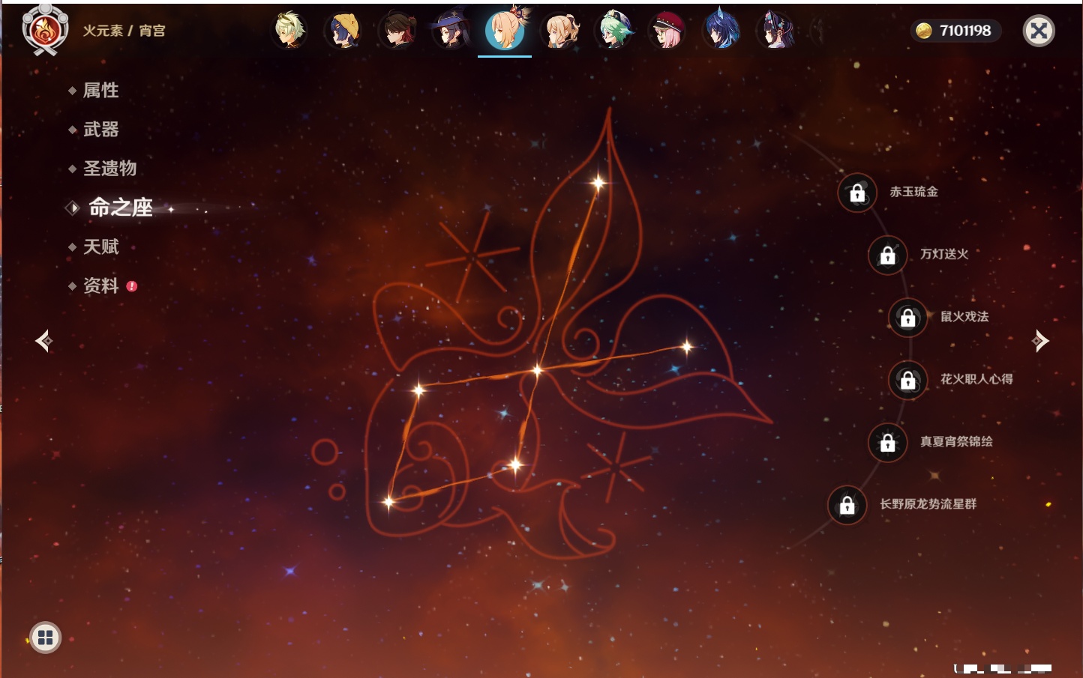The width and height of the screenshot is (1083, 678).
Task: Click the lock icon beside 鼠火戏法
Action: 908,318
